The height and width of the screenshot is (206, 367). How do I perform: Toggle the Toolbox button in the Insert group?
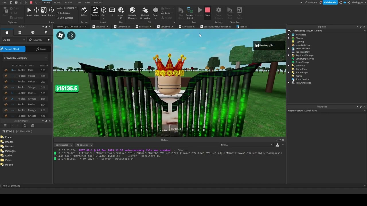[x=95, y=12]
